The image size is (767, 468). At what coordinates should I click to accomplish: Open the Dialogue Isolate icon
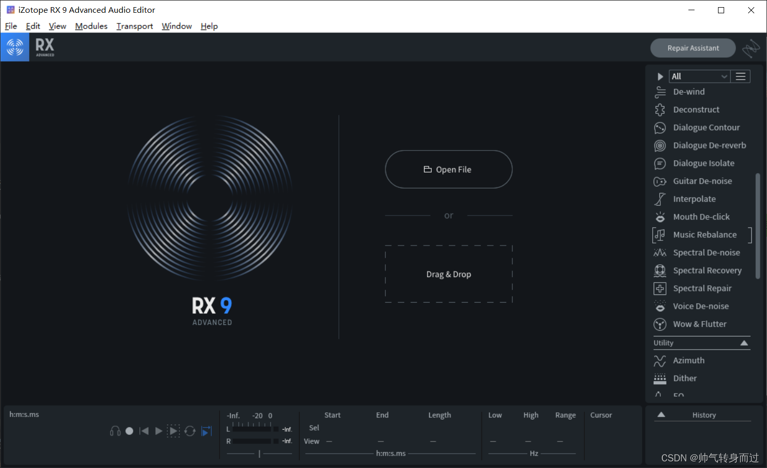660,163
